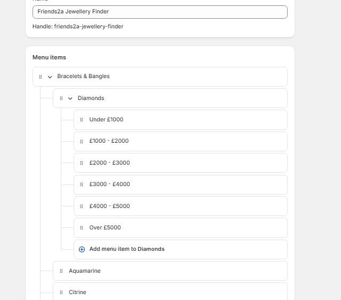341x300 pixels.
Task: Click drag handle icon for Under £1000
Action: tap(82, 120)
